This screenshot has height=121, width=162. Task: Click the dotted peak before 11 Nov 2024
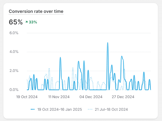(49, 69)
